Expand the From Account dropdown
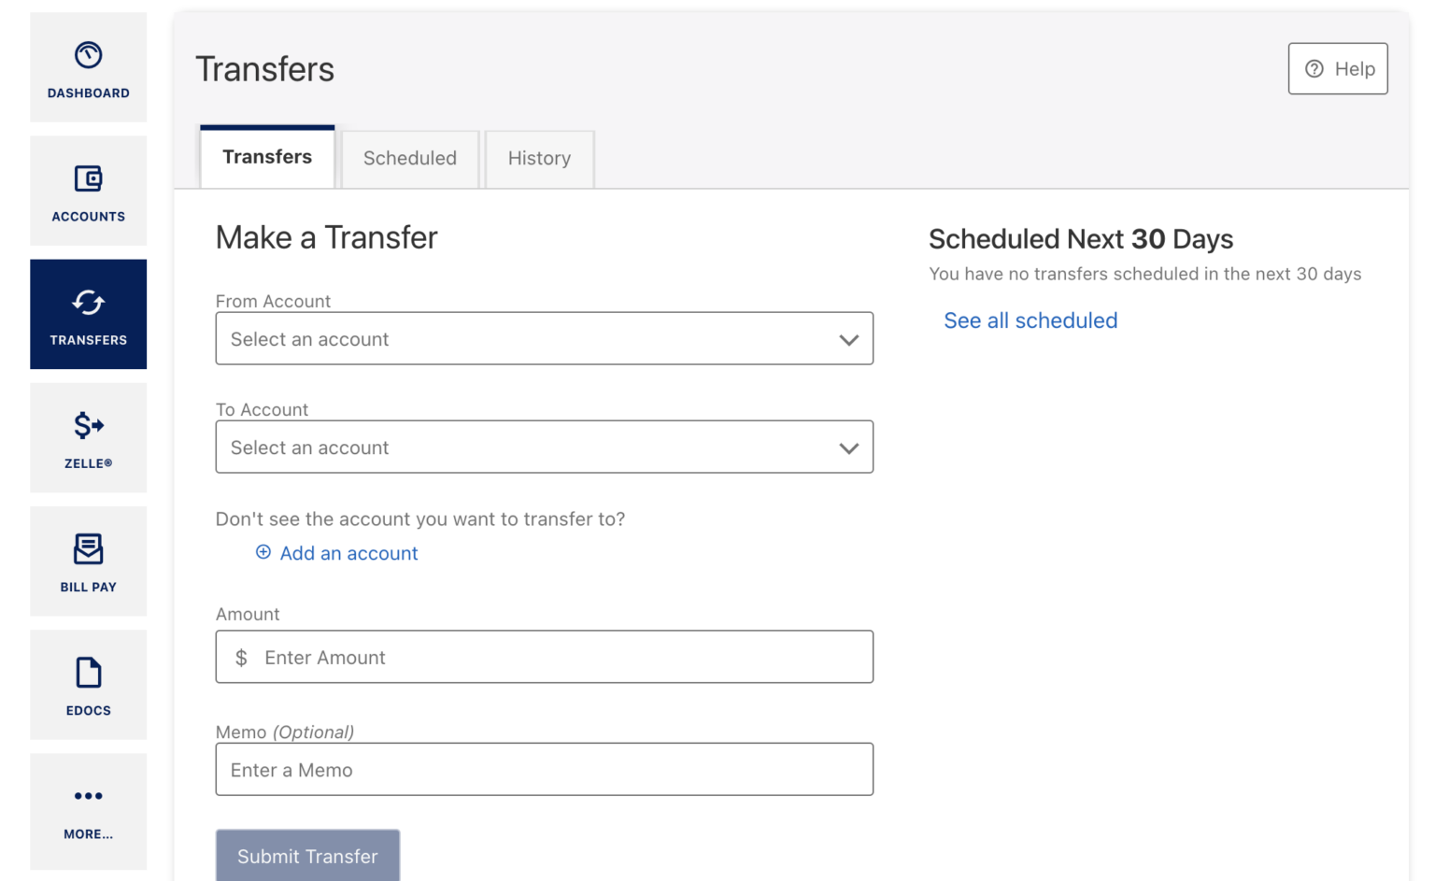This screenshot has height=881, width=1435. pyautogui.click(x=523, y=339)
